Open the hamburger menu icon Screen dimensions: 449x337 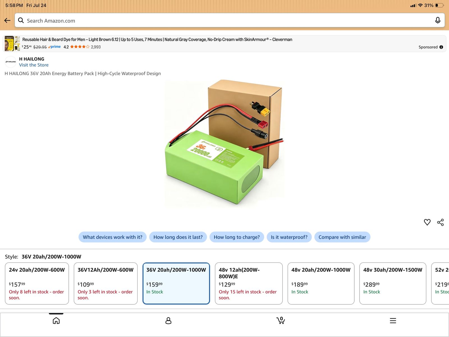393,320
